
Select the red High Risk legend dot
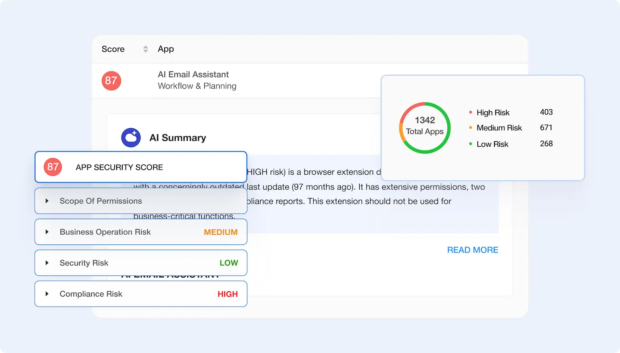pos(470,112)
